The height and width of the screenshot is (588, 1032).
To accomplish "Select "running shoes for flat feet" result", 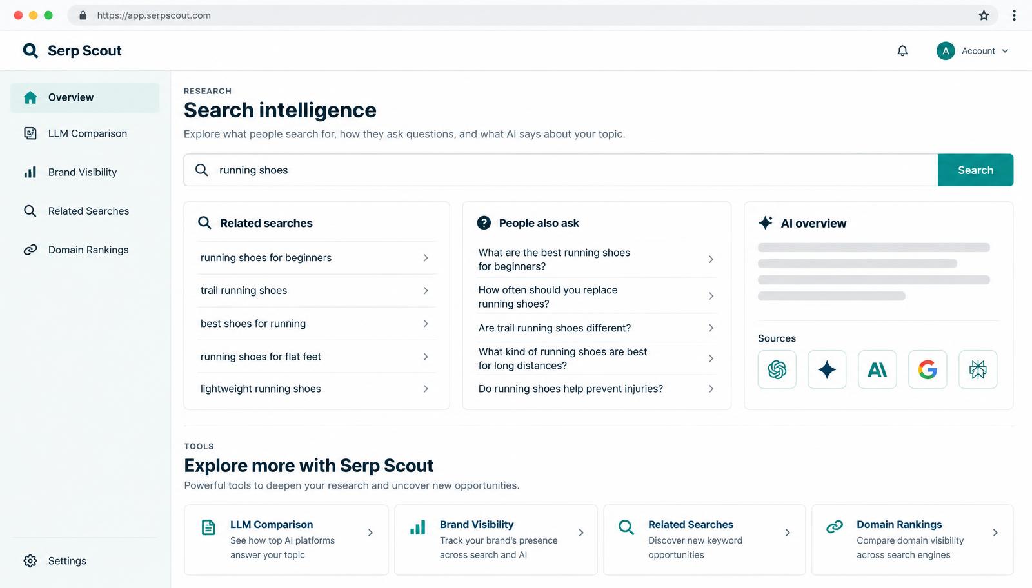I will pos(317,357).
